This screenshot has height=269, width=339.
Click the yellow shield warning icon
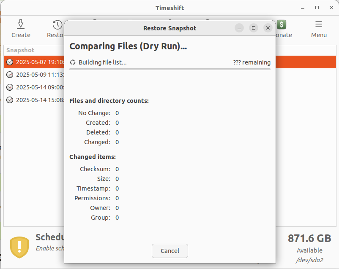coord(19,247)
